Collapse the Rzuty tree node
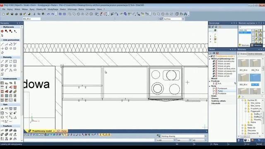Image resolution: width=265 pixels, height=149 pixels. [210, 86]
